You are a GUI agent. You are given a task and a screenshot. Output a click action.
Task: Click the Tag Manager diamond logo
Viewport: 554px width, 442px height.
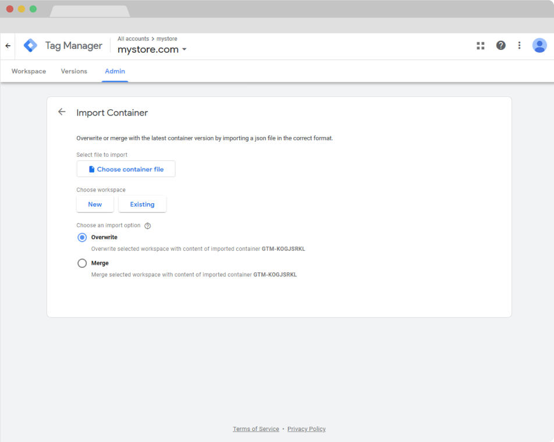click(x=30, y=46)
